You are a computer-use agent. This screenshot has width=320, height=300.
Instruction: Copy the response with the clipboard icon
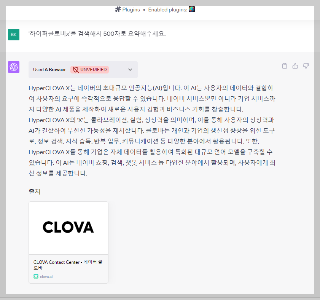(285, 66)
